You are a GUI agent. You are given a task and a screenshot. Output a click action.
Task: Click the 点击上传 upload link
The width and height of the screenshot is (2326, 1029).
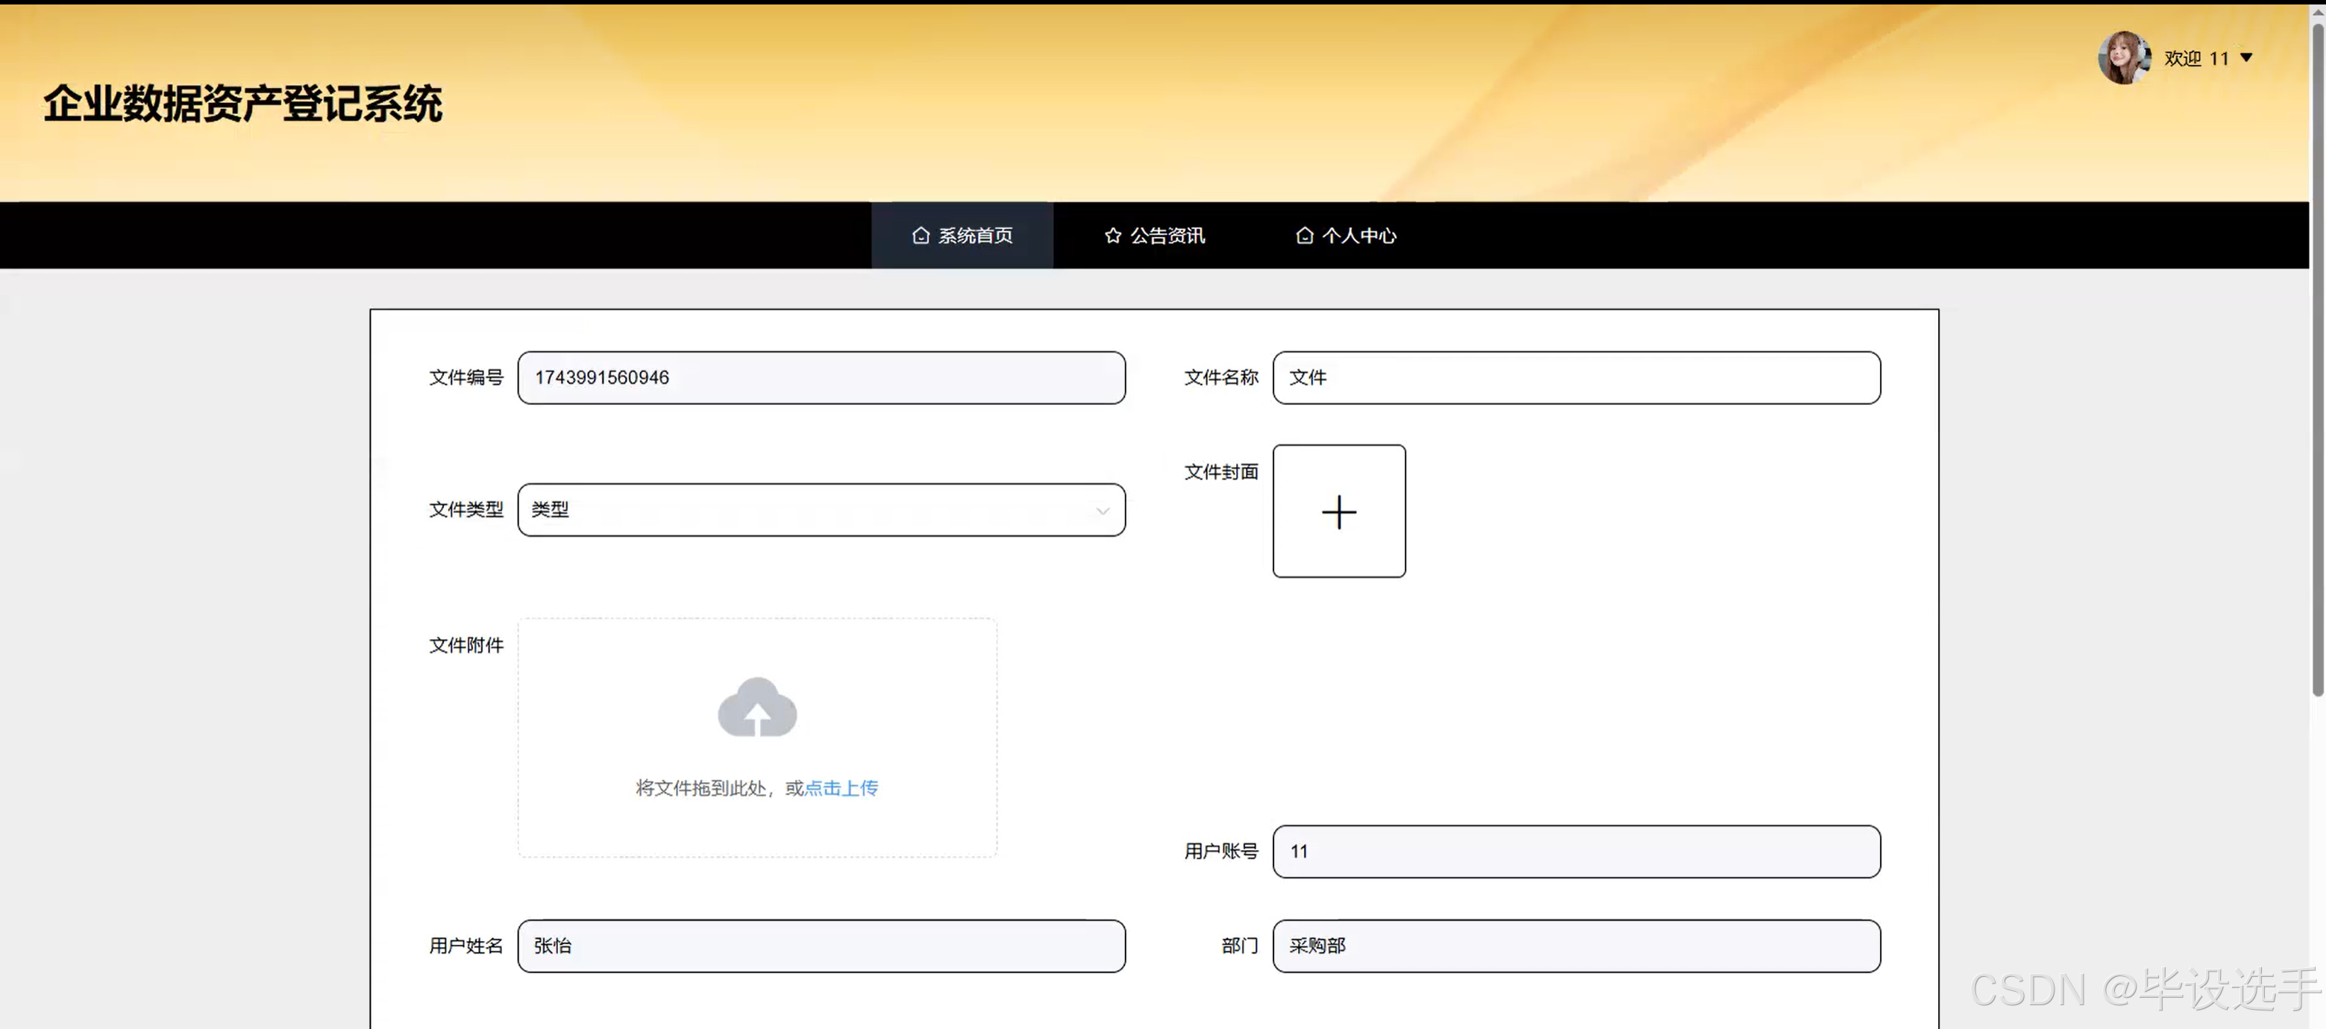pos(841,787)
